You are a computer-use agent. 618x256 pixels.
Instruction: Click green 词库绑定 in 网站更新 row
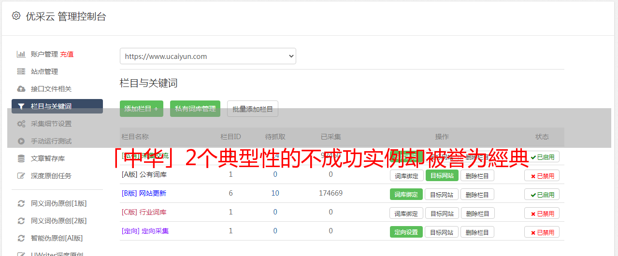[x=406, y=195]
